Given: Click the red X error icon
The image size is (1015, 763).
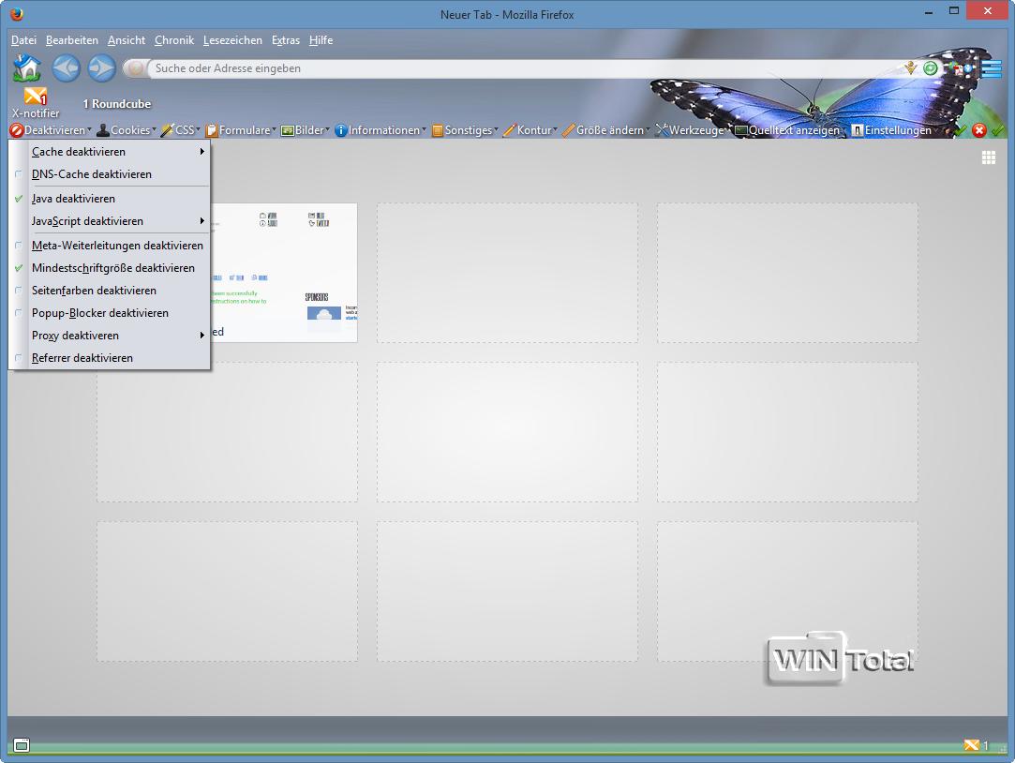Looking at the screenshot, I should 979,130.
